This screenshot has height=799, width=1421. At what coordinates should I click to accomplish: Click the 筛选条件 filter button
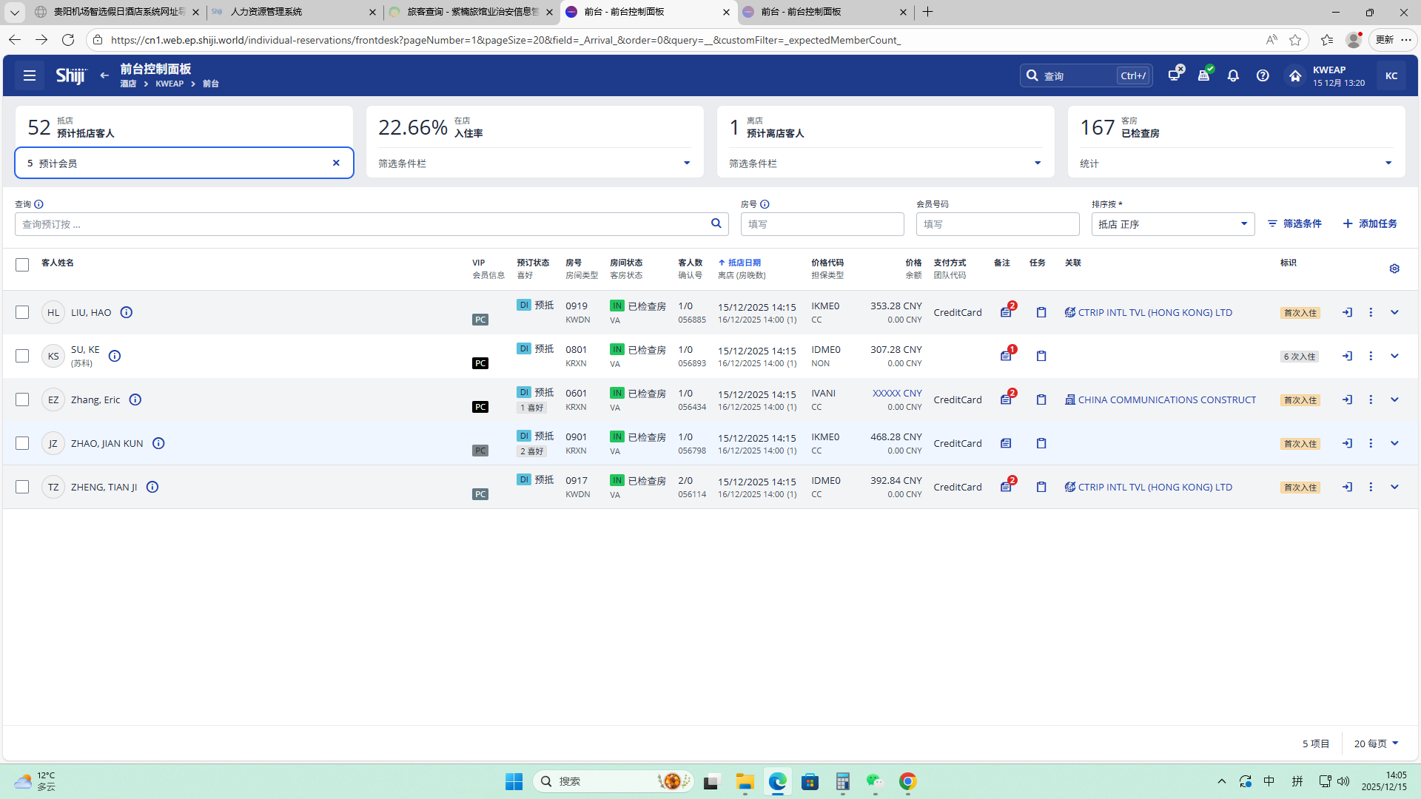[x=1294, y=223]
